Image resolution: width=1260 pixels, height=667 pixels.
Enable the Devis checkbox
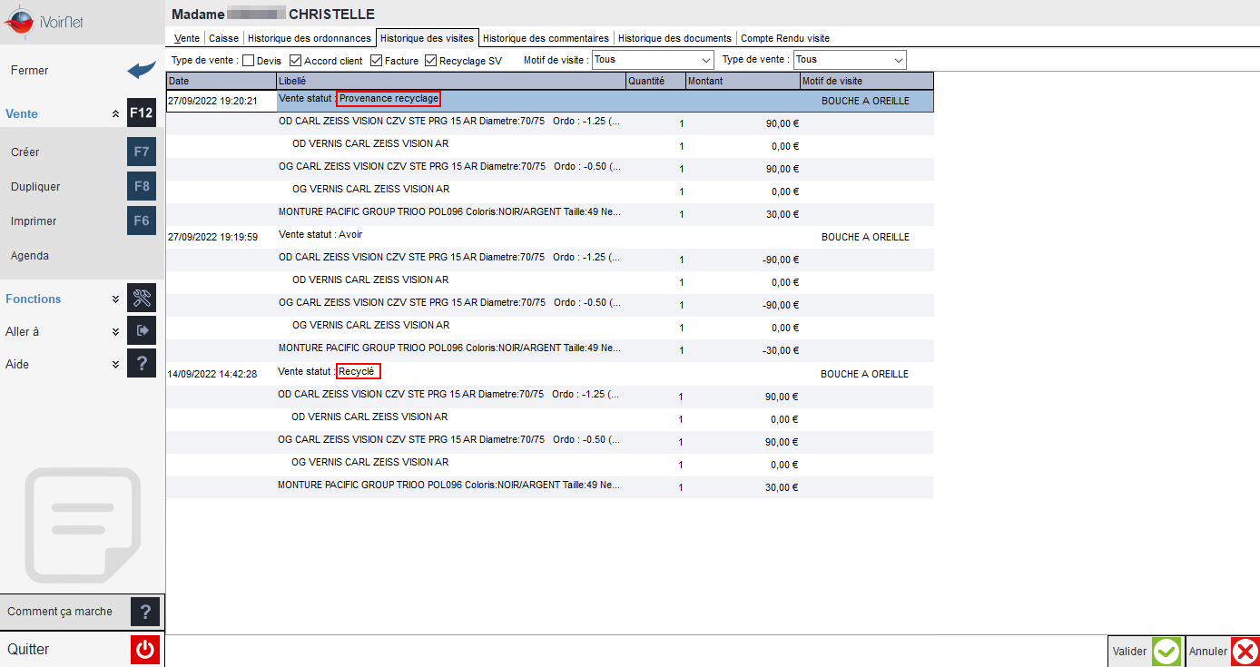(248, 61)
